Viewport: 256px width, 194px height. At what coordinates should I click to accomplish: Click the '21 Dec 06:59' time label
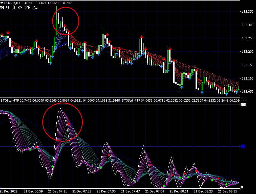(33, 191)
